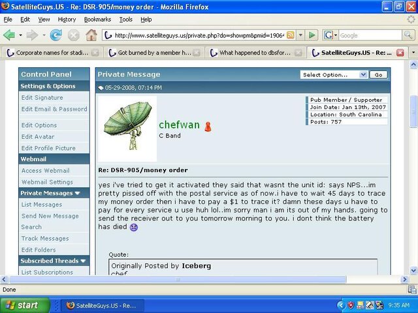Collapse the Subscribed Threads section
Screen dimensions: 418x313
click(83, 261)
